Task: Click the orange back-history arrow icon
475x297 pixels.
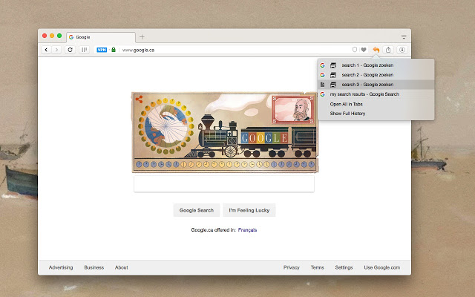Action: pyautogui.click(x=376, y=50)
